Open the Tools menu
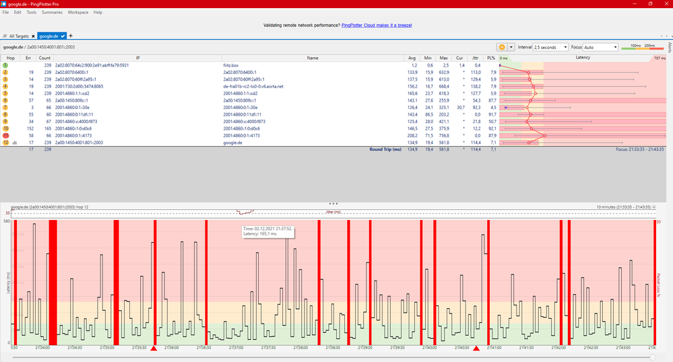The height and width of the screenshot is (362, 673). tap(32, 12)
